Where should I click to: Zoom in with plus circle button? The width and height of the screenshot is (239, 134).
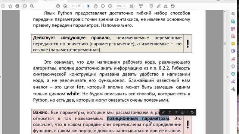click(110, 6)
